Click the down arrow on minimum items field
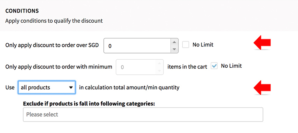Screen dimensions: 298x133 coord(160,71)
